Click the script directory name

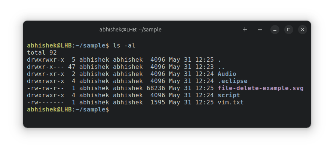click(229, 95)
